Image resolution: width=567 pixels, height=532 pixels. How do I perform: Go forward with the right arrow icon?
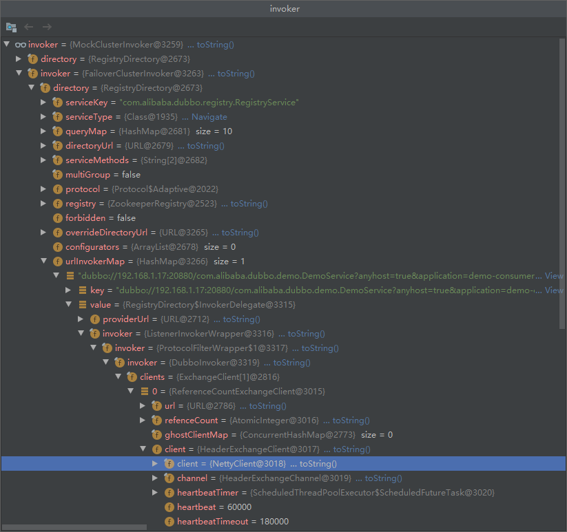47,27
